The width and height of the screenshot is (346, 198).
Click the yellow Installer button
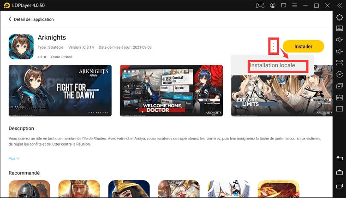(303, 47)
